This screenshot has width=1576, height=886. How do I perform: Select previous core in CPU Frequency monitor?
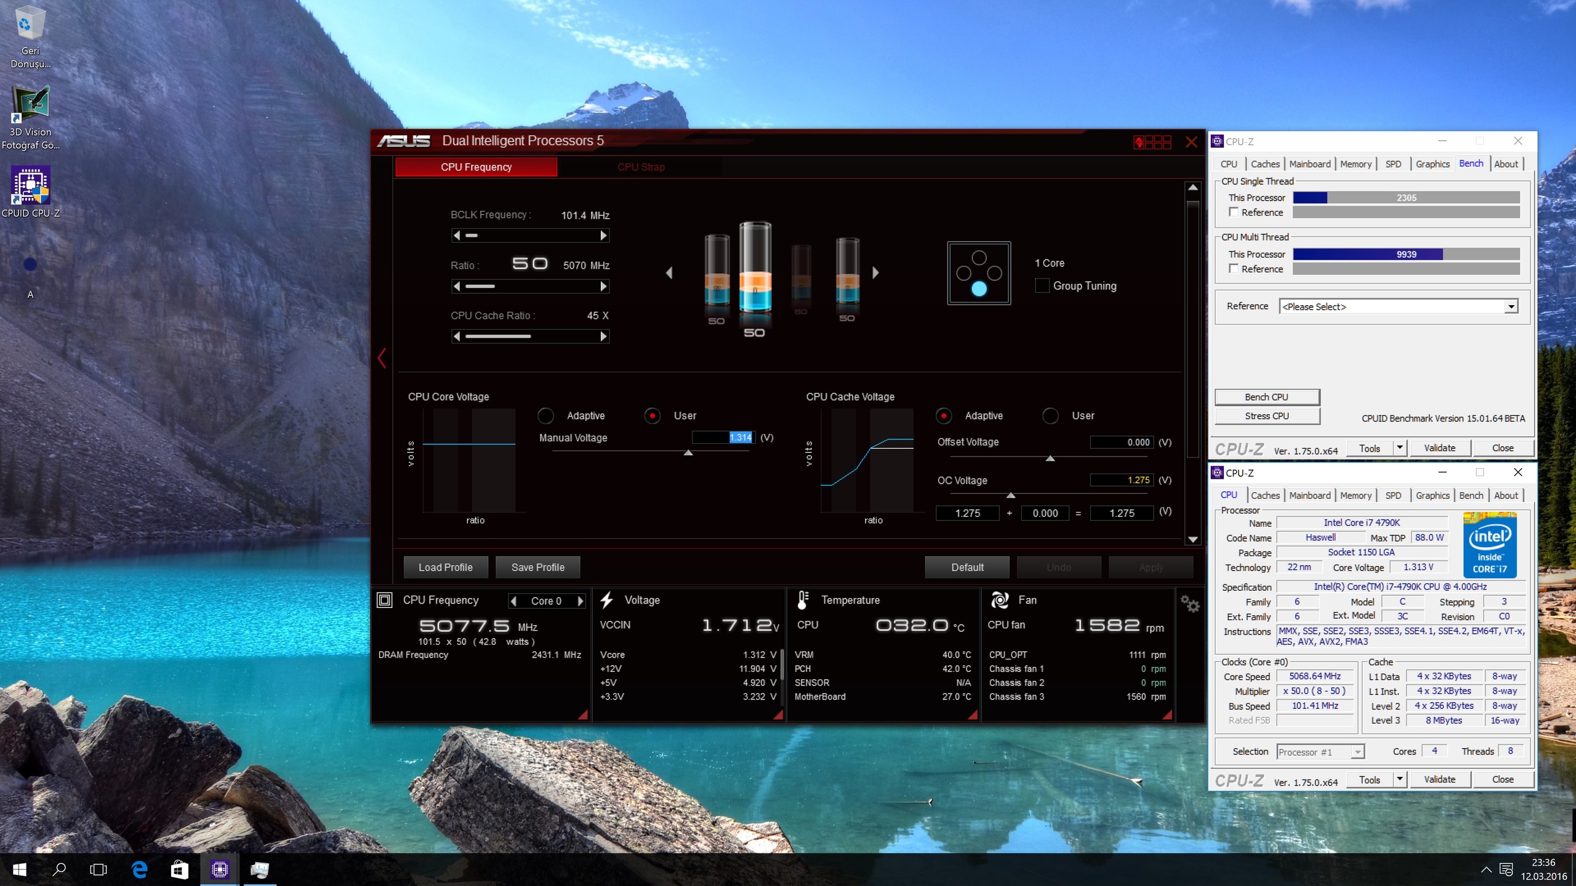point(513,601)
